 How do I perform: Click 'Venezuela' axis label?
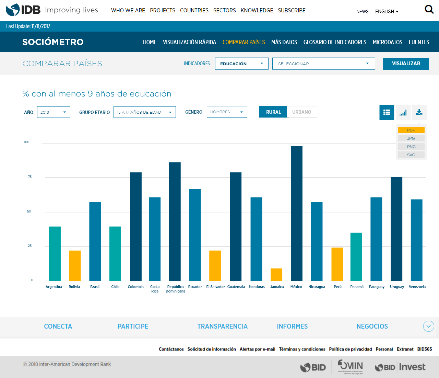point(417,287)
